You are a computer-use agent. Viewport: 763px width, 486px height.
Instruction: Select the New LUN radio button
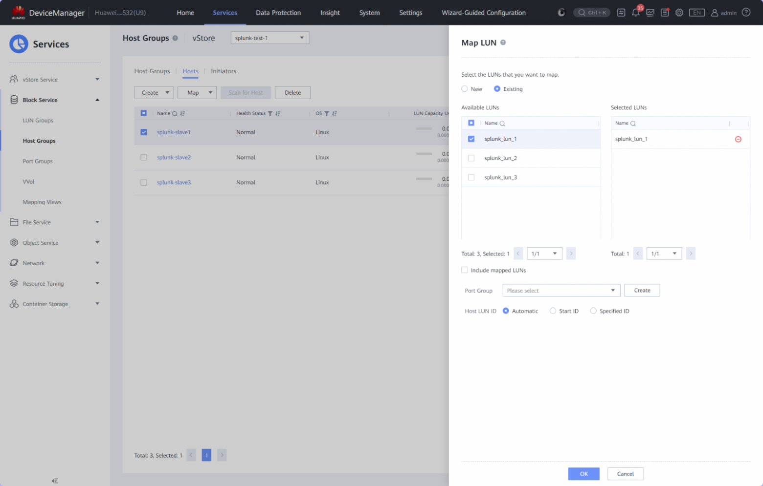tap(465, 89)
